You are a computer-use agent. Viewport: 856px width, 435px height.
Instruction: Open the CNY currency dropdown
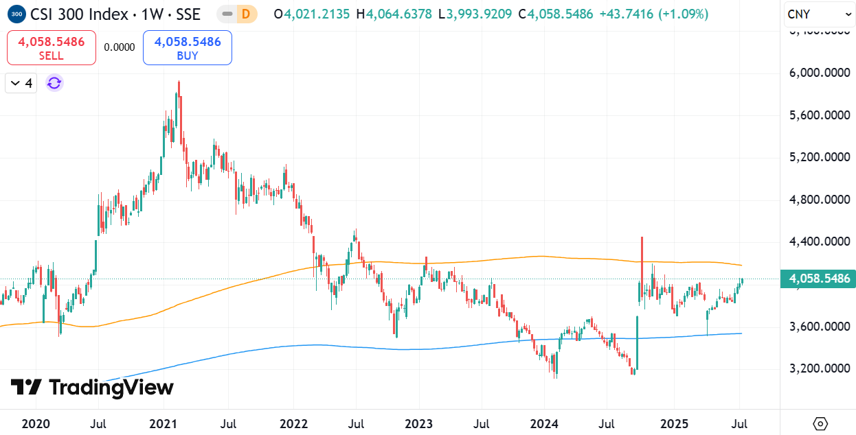pos(819,14)
